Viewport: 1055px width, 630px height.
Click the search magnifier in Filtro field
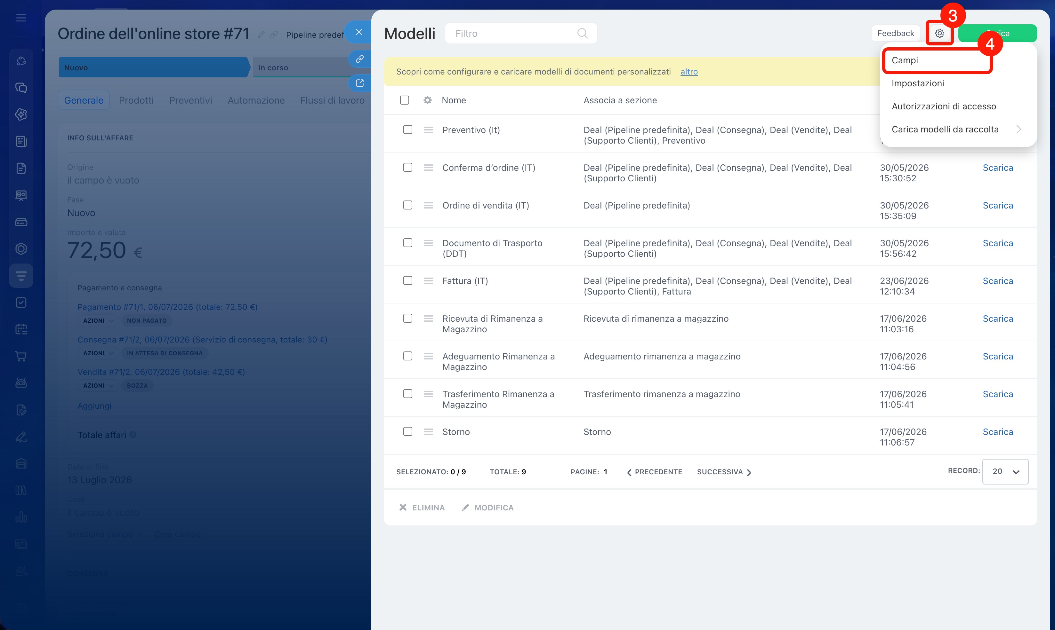coord(582,33)
